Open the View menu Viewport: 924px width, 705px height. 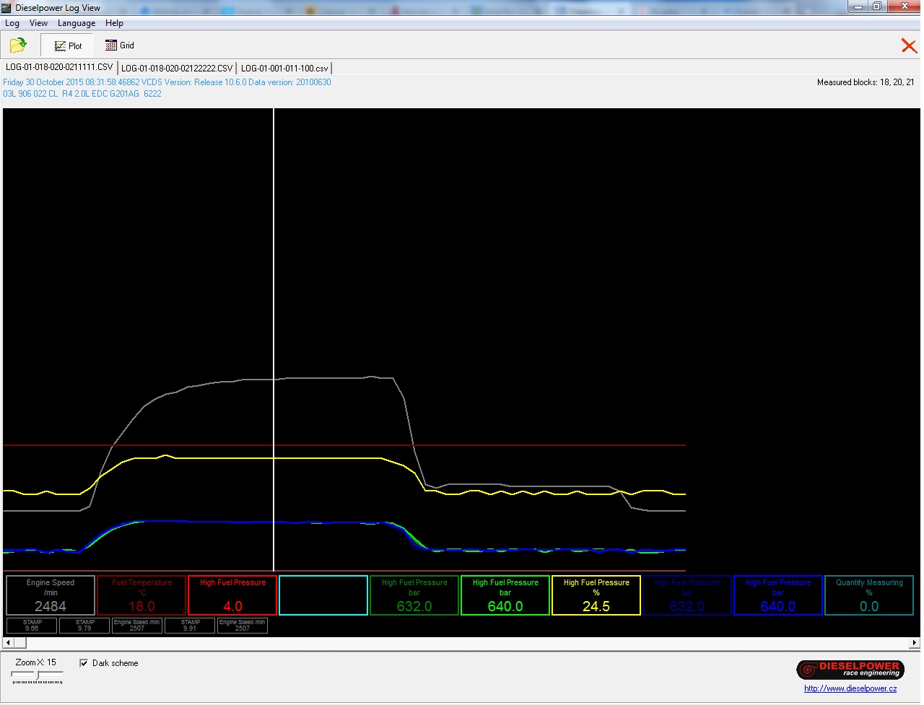(38, 23)
